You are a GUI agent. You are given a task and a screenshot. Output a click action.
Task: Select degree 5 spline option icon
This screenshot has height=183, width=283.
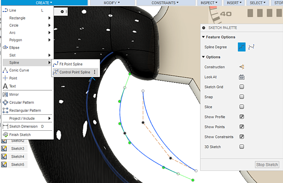(x=251, y=47)
